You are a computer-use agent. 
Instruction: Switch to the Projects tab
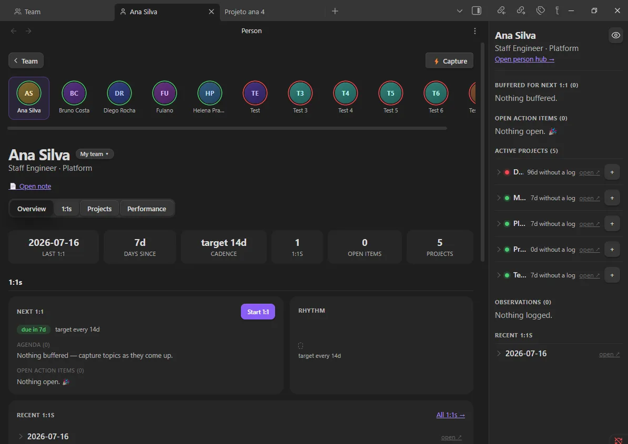(99, 209)
